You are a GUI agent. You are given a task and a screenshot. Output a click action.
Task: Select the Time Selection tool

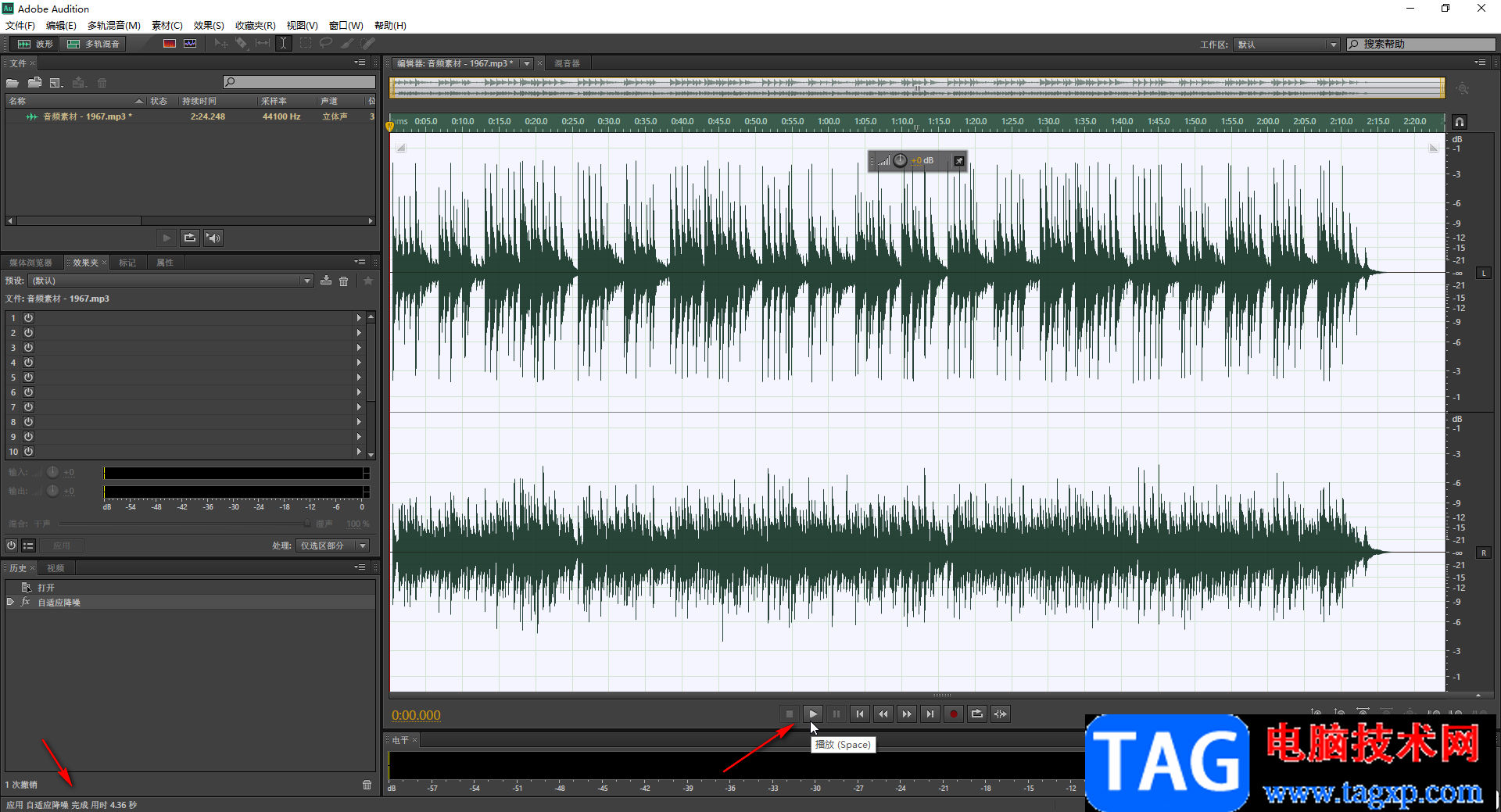click(284, 44)
